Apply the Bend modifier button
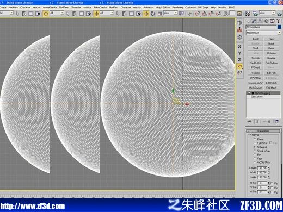This screenshot has width=283, height=212. (x=255, y=39)
